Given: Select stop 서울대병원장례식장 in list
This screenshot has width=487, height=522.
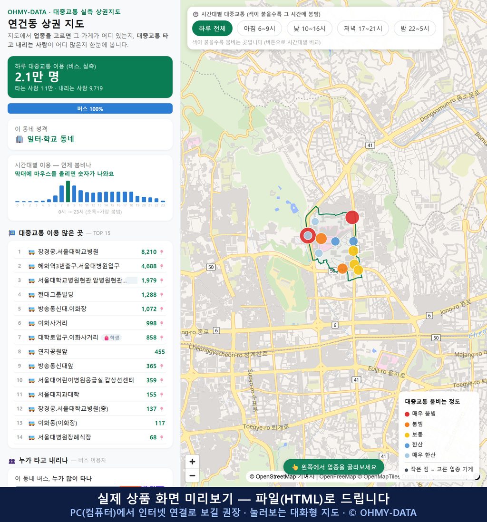Looking at the screenshot, I should pos(90,437).
